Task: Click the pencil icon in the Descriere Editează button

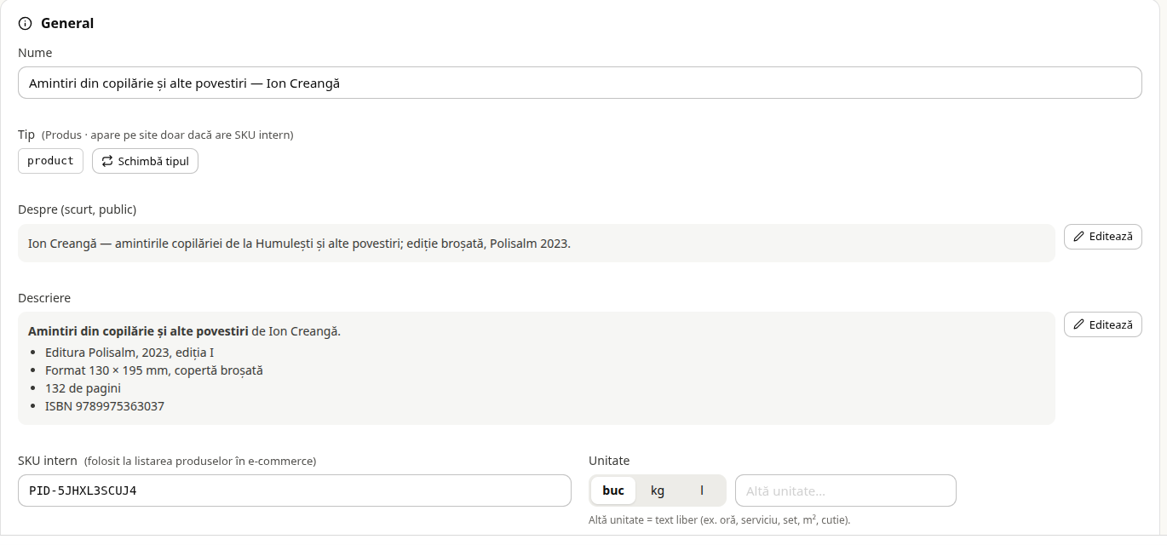Action: [1079, 324]
